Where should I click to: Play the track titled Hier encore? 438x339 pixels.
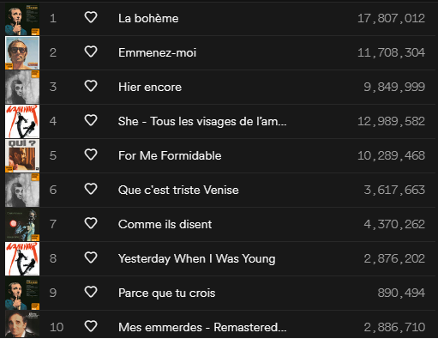pos(150,87)
